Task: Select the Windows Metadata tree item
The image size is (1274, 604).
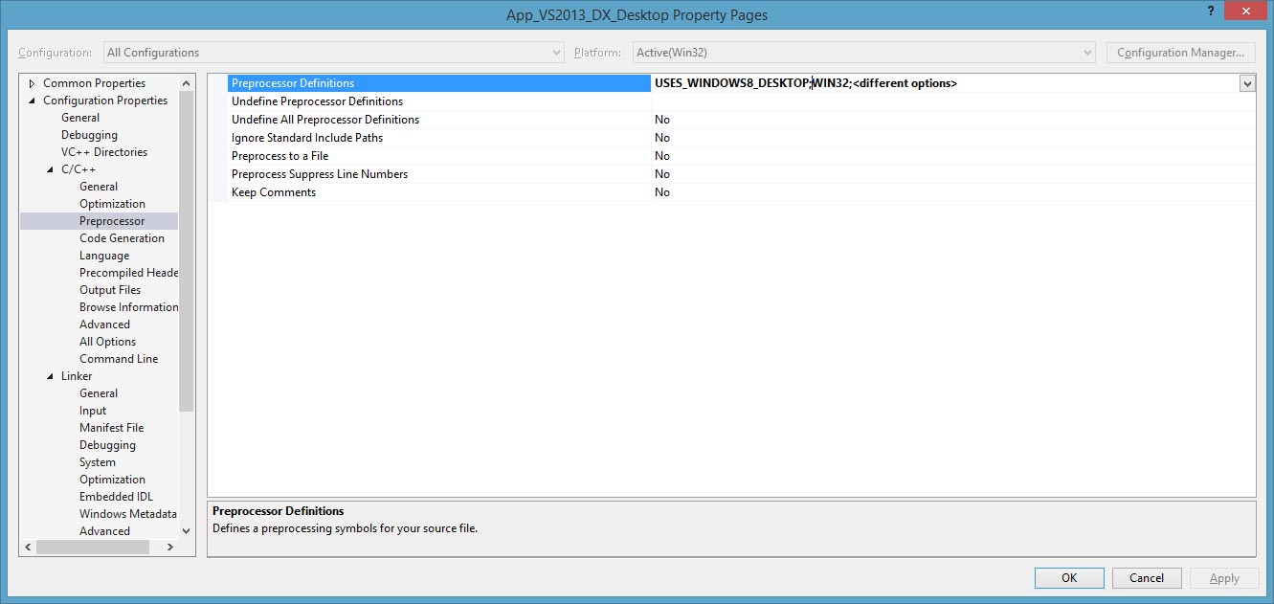Action: point(128,514)
